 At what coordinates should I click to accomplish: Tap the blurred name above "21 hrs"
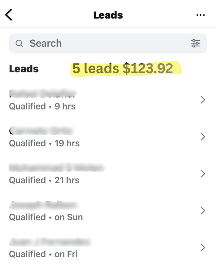[57, 167]
